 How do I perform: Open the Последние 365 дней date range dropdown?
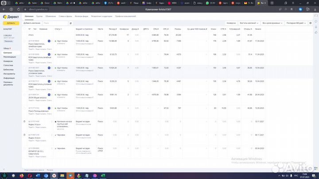coord(295,23)
